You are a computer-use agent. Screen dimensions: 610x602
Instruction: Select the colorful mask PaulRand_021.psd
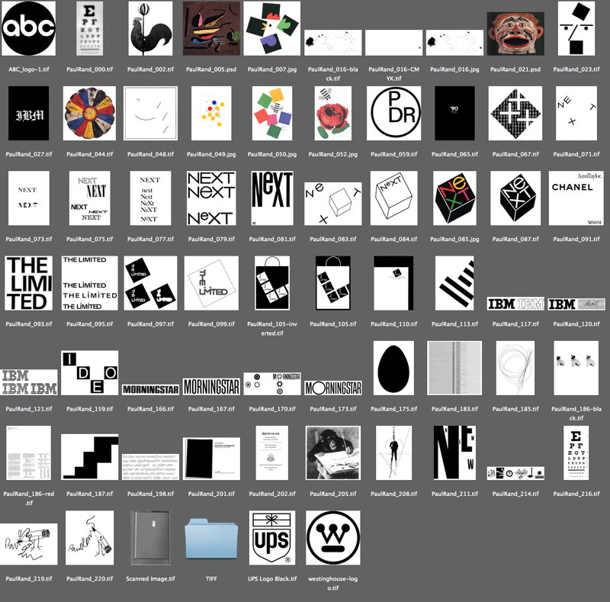(x=515, y=33)
